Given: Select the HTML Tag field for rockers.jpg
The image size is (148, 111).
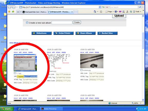Looking at the screenshot, I should coord(96,77).
